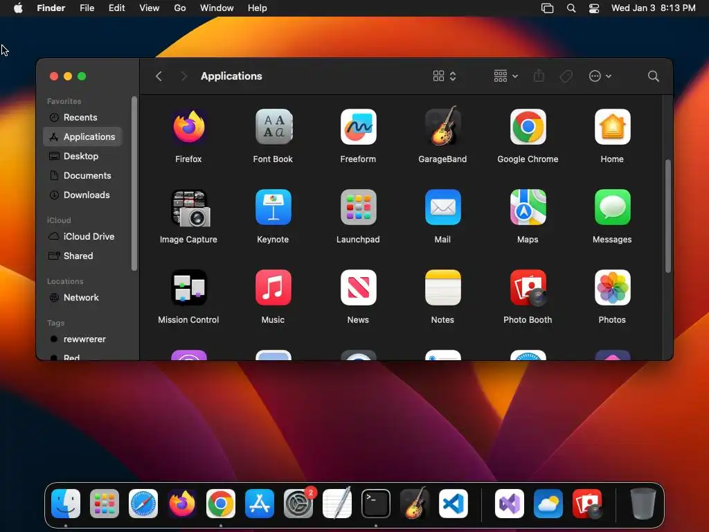Select GarageBand in the Applications folder
Viewport: 709px width, 532px height.
click(x=442, y=126)
